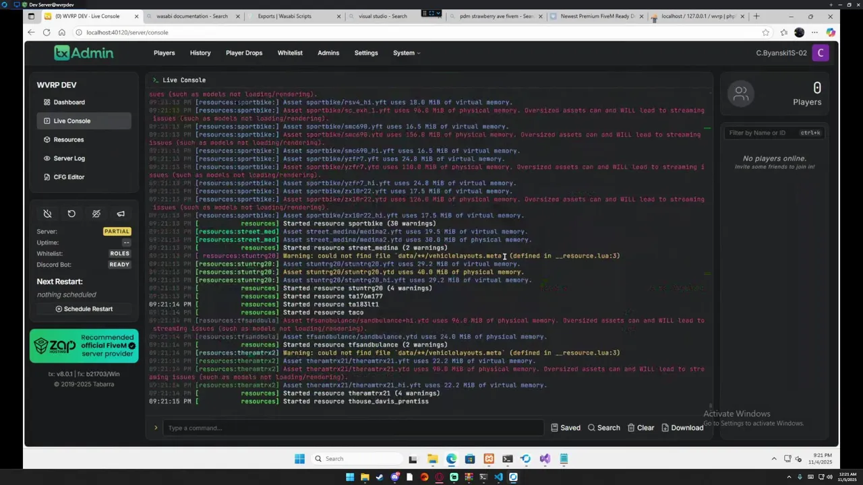Click Schedule Restart button
This screenshot has width=863, height=485.
coord(84,309)
